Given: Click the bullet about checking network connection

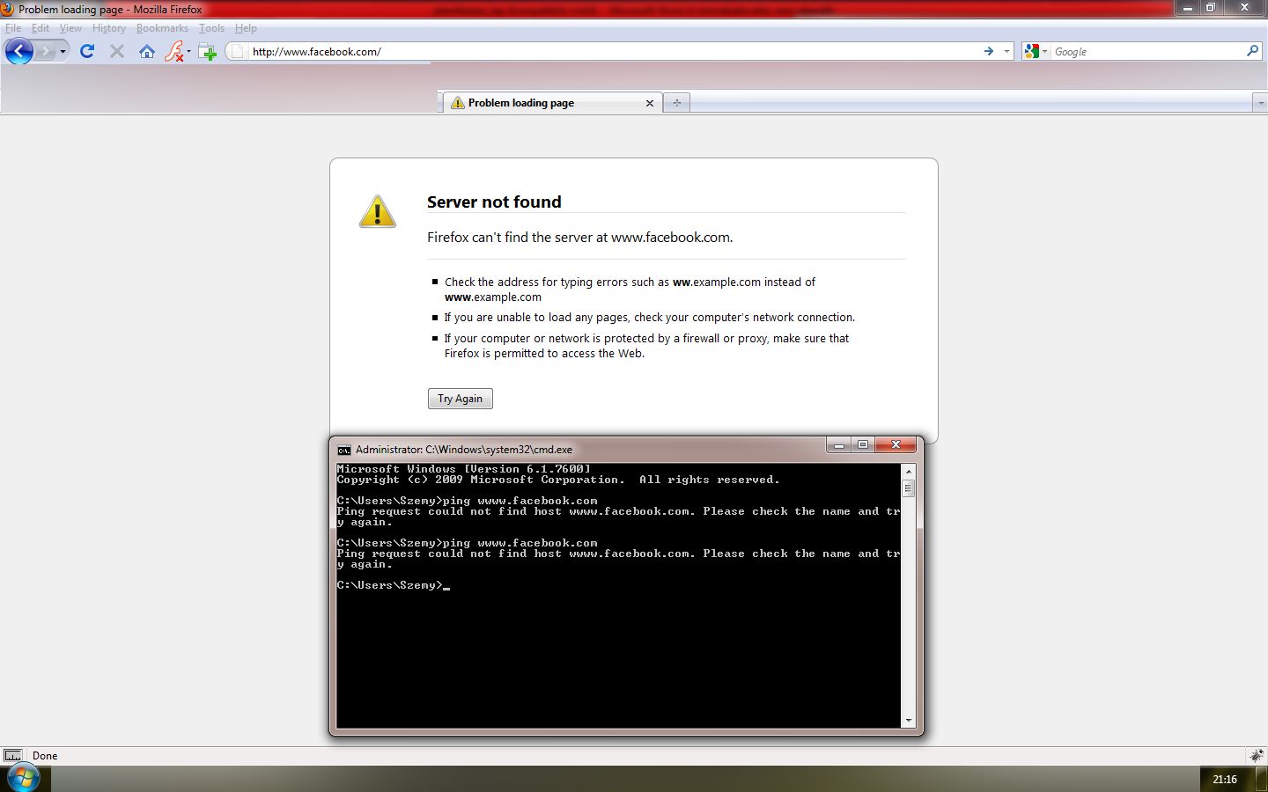Looking at the screenshot, I should click(649, 317).
